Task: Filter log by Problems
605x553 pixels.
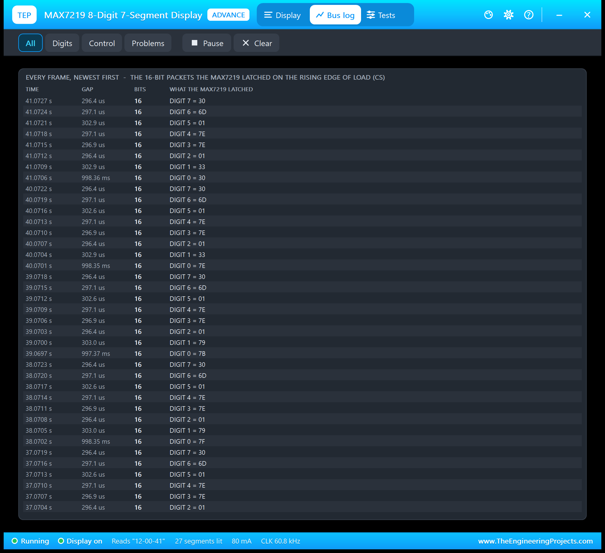Action: [148, 43]
